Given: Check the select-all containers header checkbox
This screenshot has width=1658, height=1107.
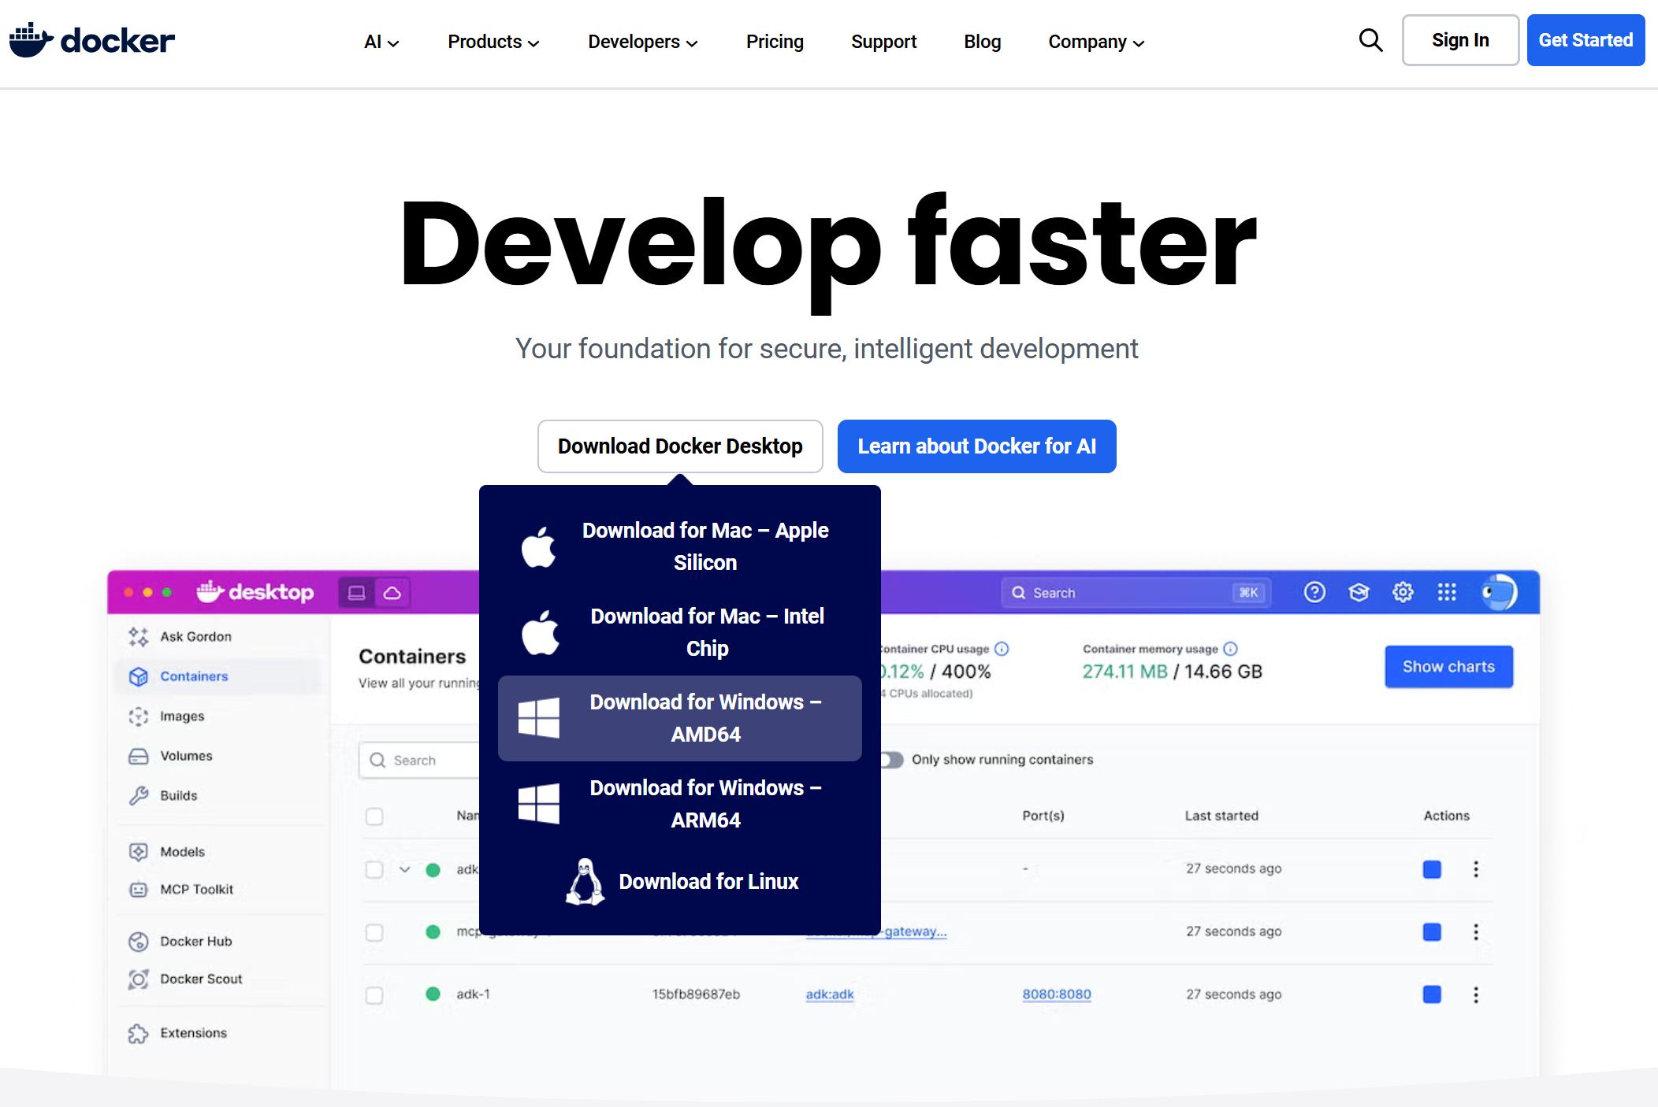Looking at the screenshot, I should coord(374,816).
